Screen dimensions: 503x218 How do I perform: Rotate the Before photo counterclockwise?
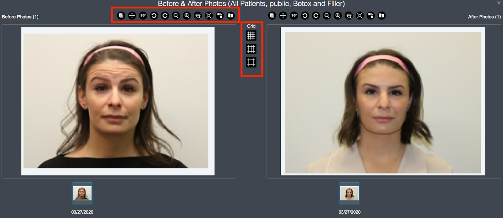154,15
